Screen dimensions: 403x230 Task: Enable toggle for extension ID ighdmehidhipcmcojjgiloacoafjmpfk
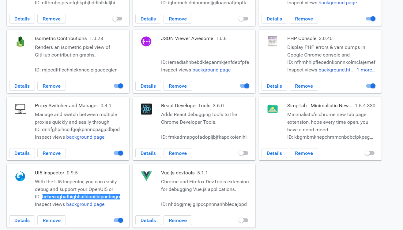coord(243,19)
